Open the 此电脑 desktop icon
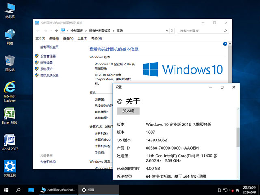The width and height of the screenshot is (260, 195). point(10,11)
